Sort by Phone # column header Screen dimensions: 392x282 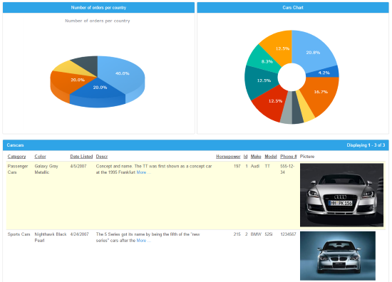(289, 157)
